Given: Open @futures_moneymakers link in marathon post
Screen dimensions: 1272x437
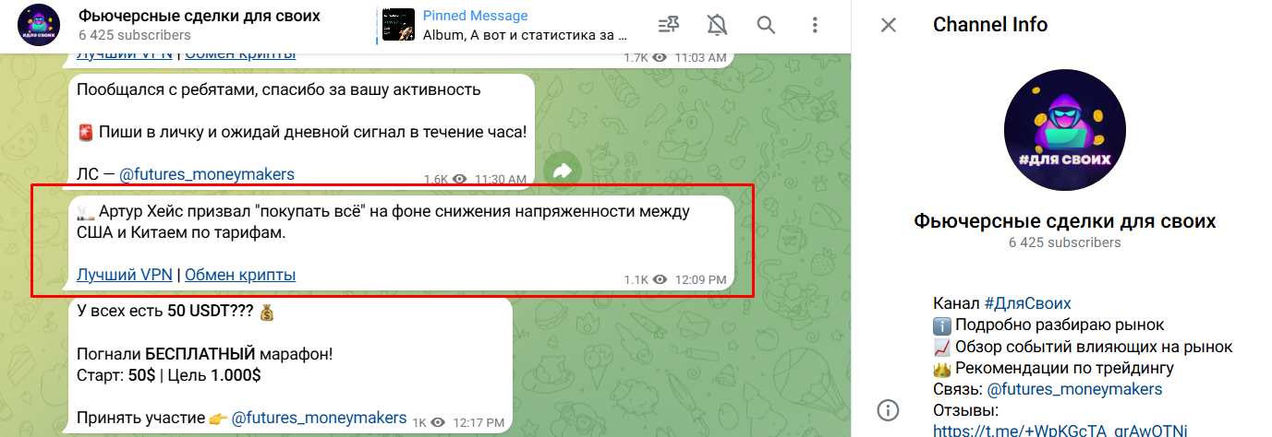Looking at the screenshot, I should pos(319,417).
